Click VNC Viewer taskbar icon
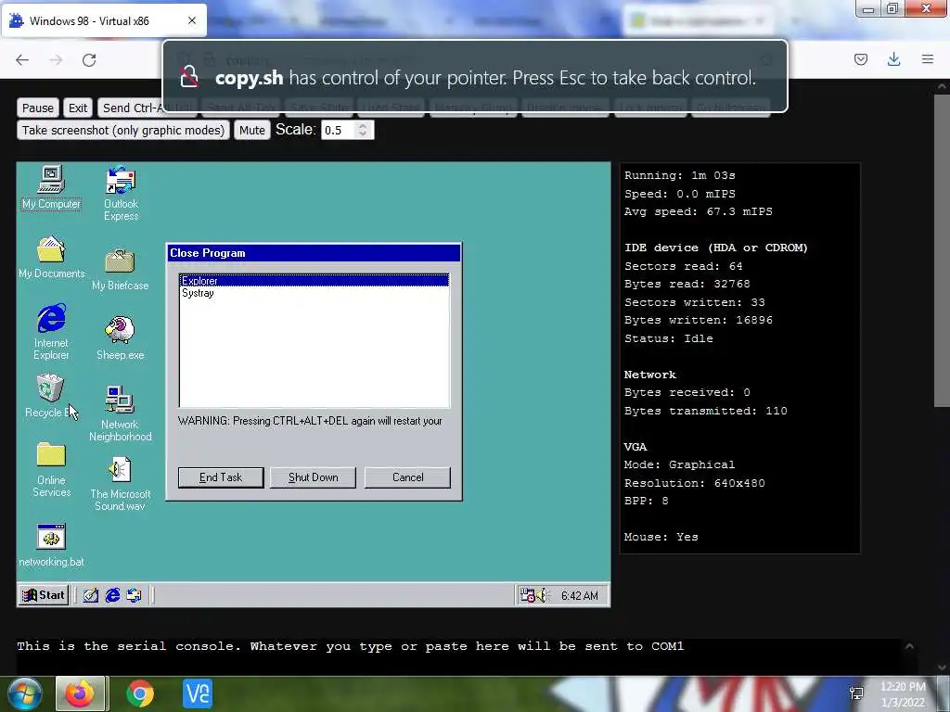 [198, 693]
